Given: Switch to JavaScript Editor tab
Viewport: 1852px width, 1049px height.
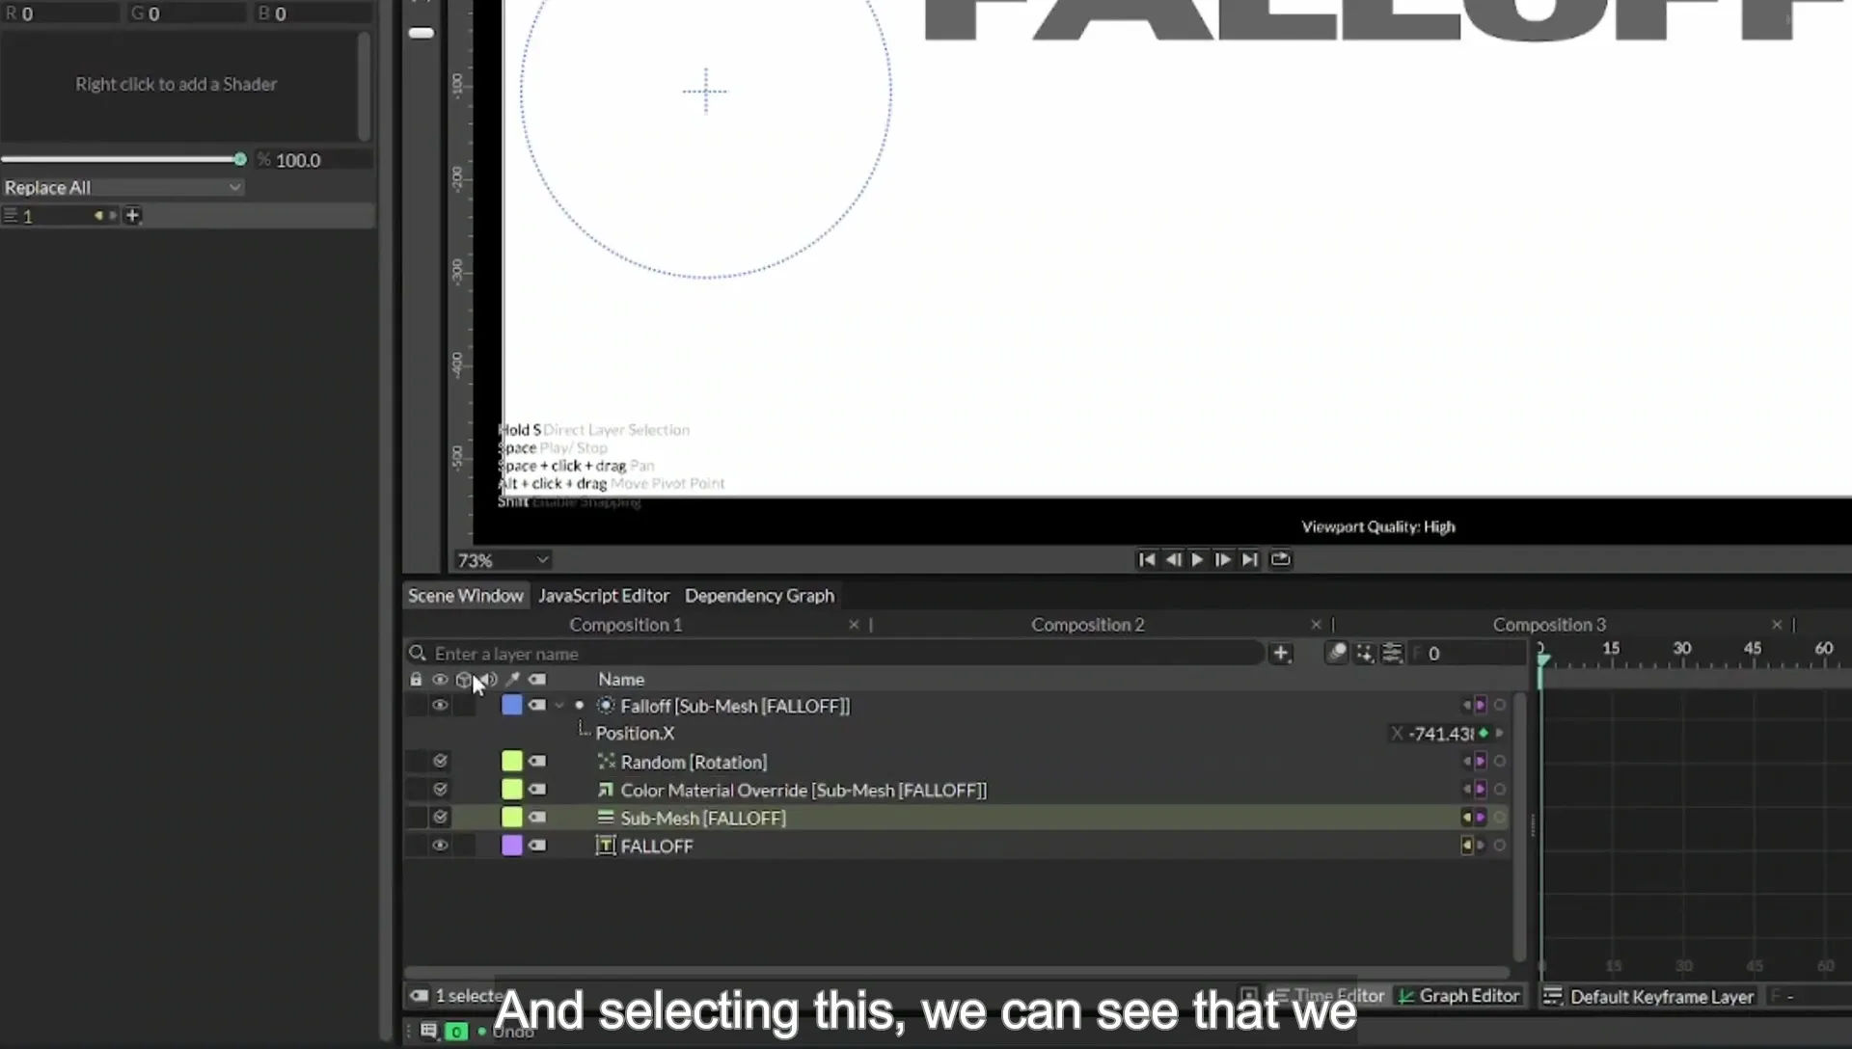Looking at the screenshot, I should [604, 596].
